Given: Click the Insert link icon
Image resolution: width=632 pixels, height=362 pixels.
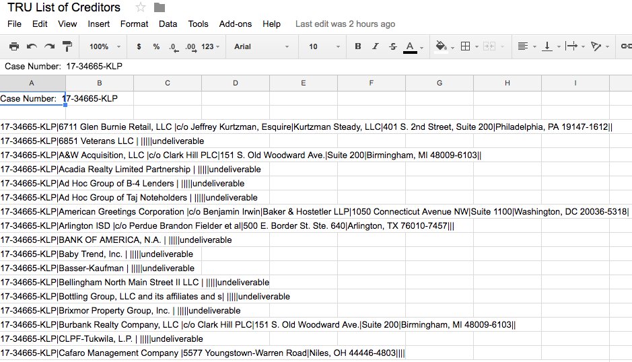Looking at the screenshot, I should [626, 46].
